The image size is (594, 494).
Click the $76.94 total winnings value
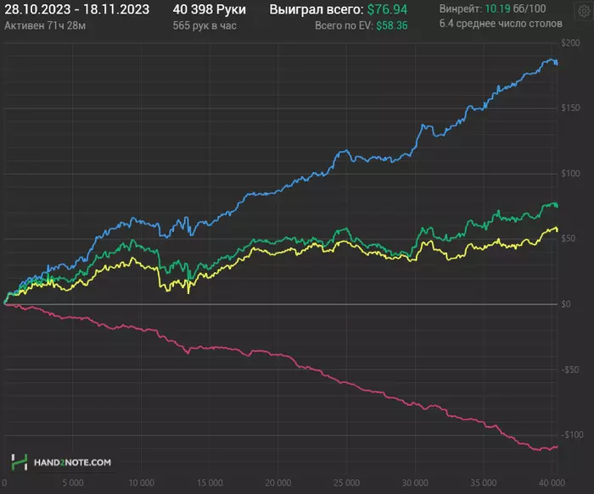[x=387, y=9]
